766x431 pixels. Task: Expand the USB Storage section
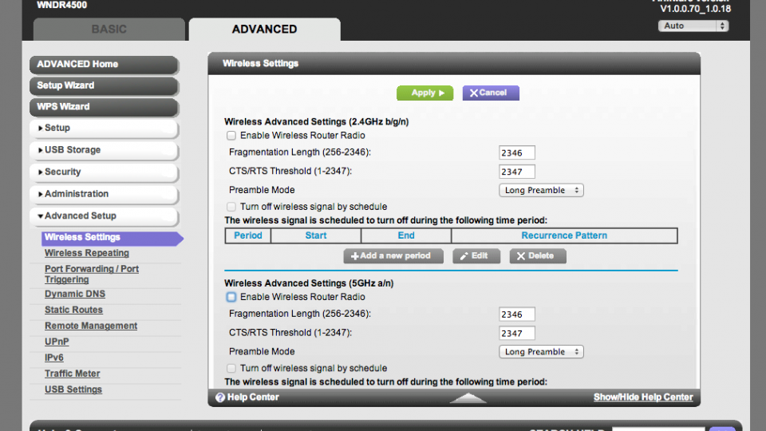click(x=104, y=150)
